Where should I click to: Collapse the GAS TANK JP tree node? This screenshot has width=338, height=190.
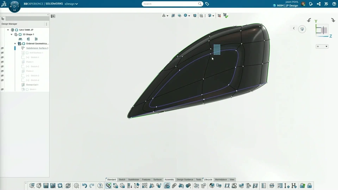[x=8, y=30]
